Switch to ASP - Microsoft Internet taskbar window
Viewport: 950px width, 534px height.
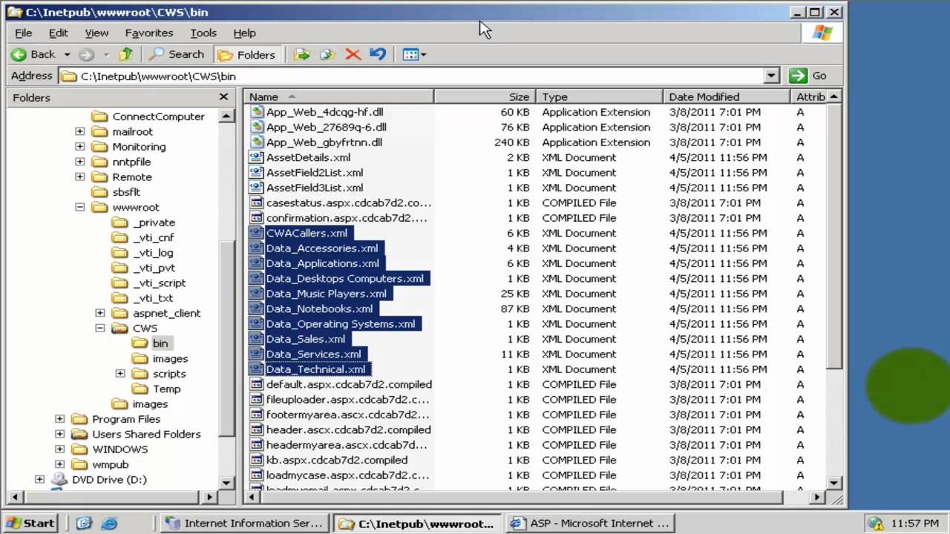tap(592, 523)
